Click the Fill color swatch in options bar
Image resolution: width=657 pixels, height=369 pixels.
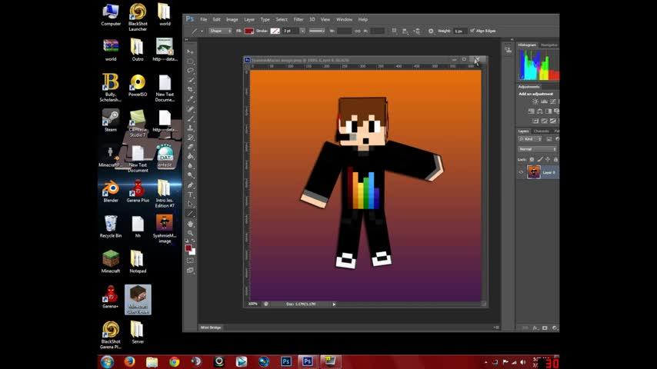point(248,31)
